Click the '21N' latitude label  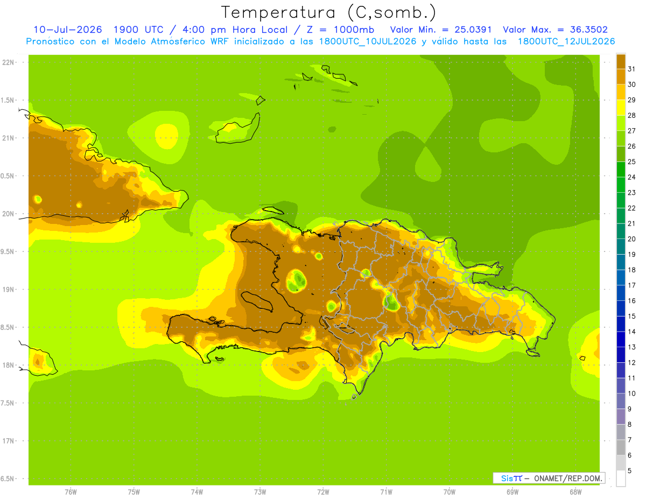(x=8, y=138)
